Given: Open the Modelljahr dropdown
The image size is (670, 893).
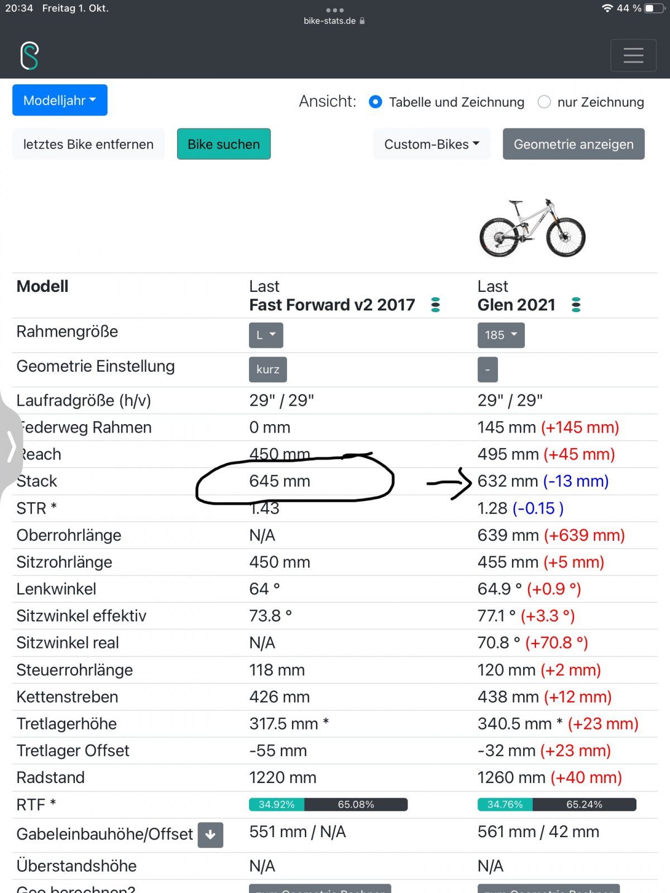Looking at the screenshot, I should 60,100.
